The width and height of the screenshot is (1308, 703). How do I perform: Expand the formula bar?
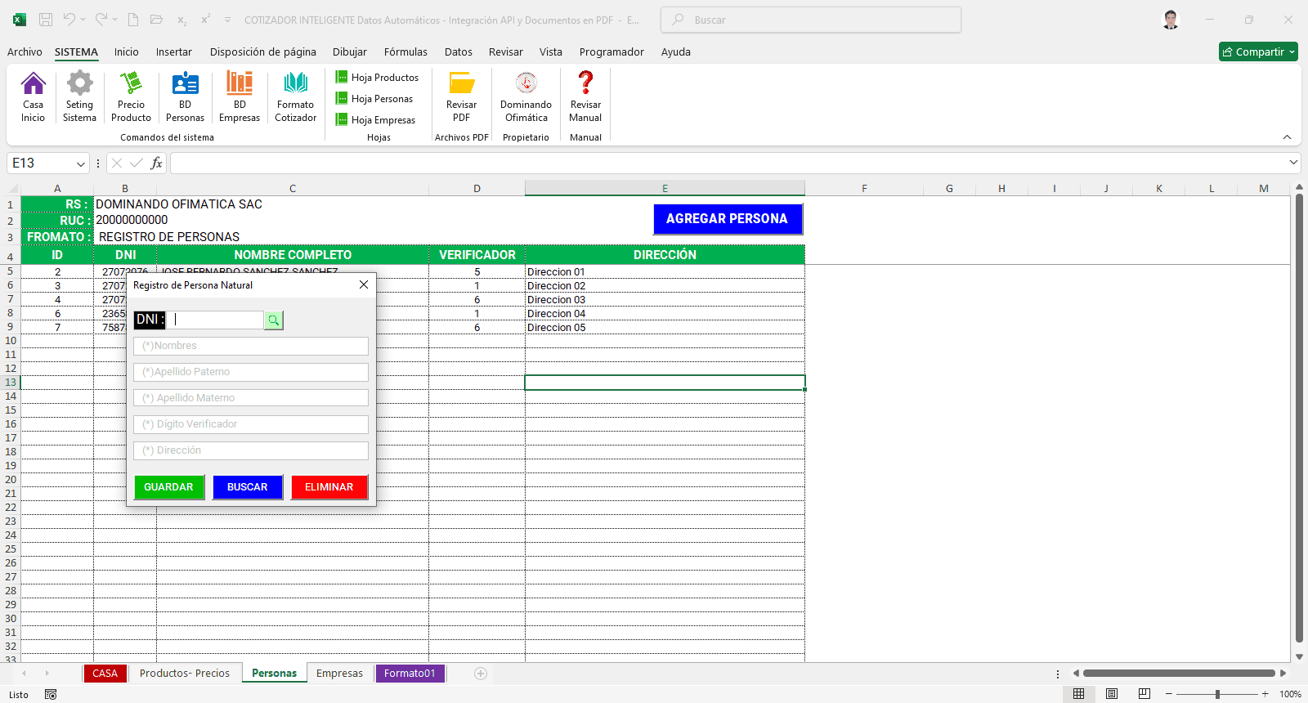point(1293,163)
